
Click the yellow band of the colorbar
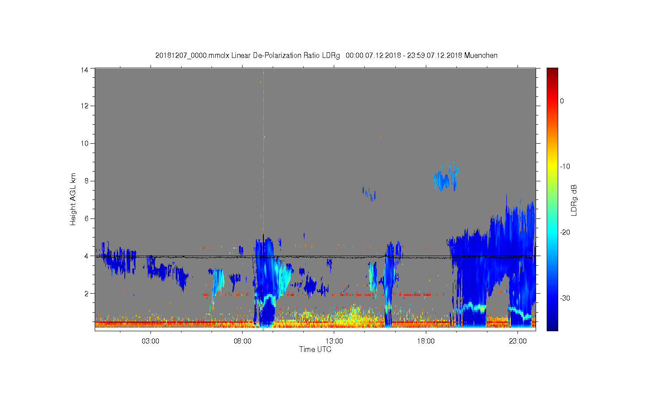click(552, 166)
